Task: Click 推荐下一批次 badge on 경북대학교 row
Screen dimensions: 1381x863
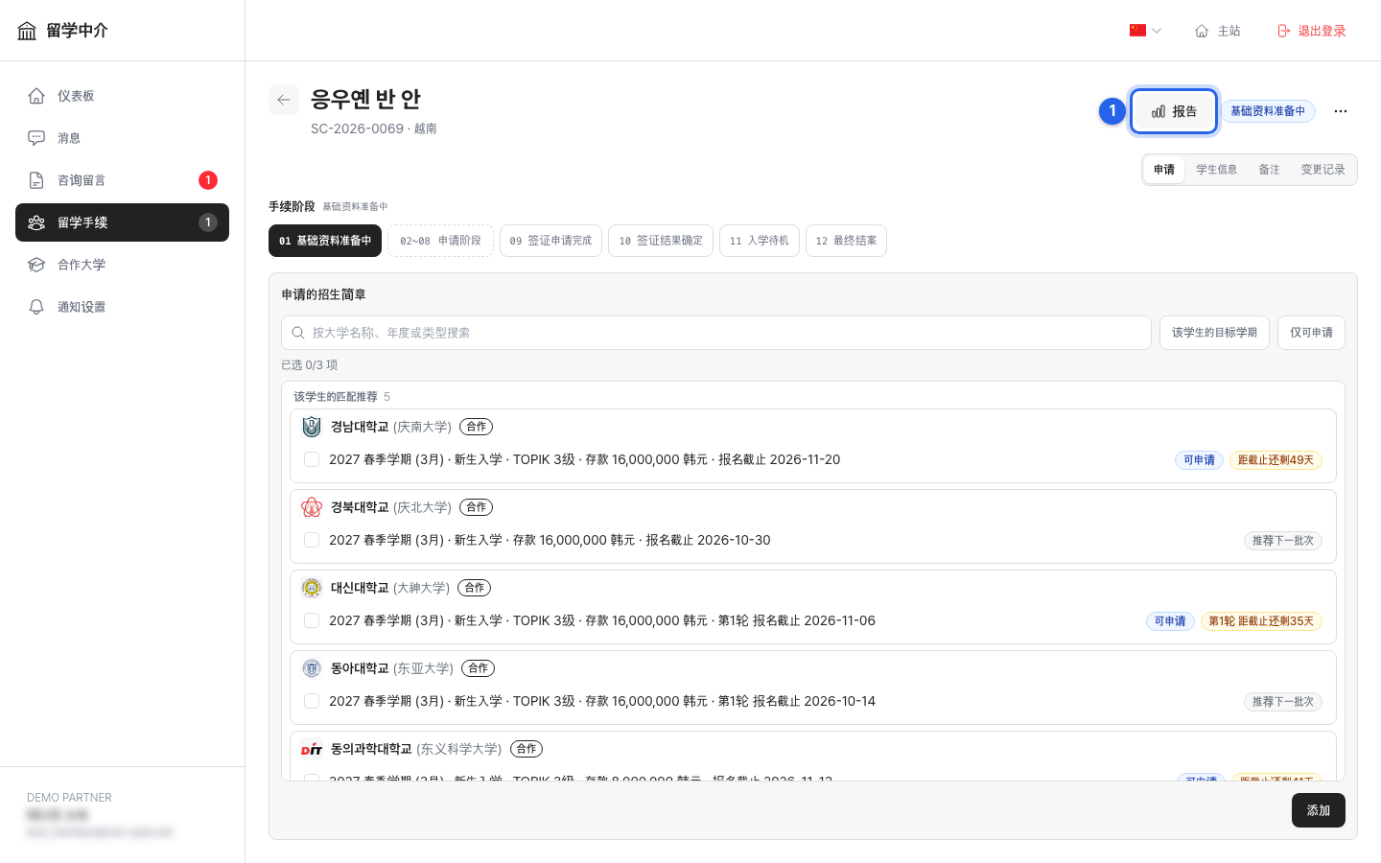Action: pyautogui.click(x=1283, y=541)
